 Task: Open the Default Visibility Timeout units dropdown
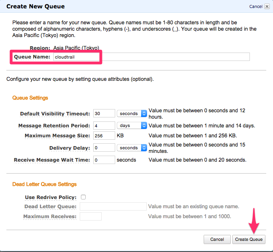132,113
